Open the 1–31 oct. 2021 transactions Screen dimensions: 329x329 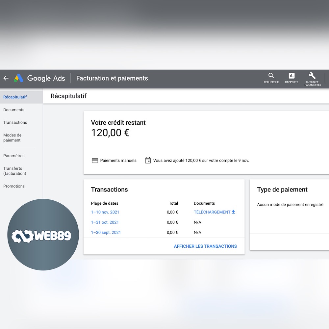(x=104, y=222)
